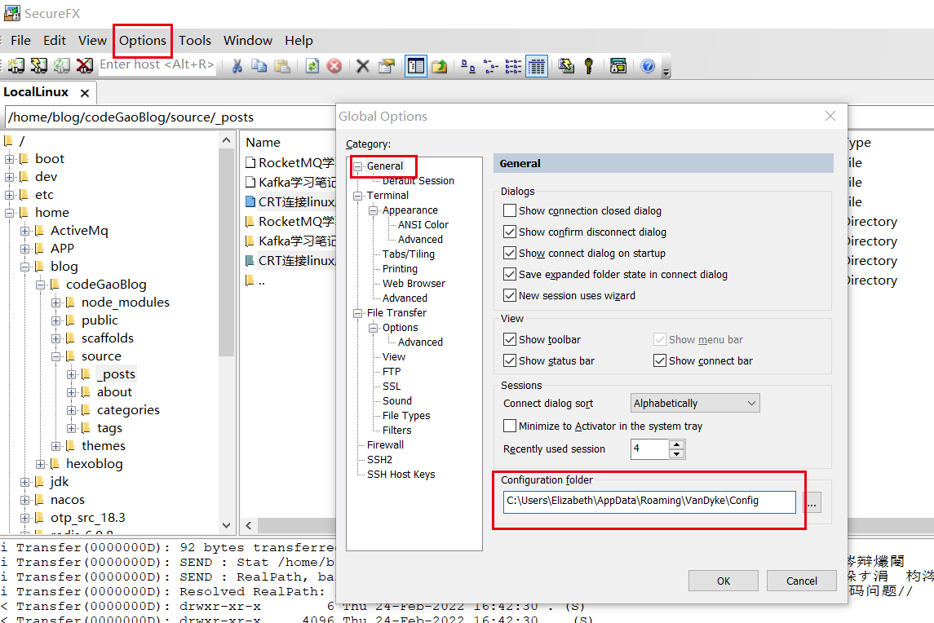Click the red Stop transfer icon
Screen dimensions: 934x623
(x=334, y=66)
